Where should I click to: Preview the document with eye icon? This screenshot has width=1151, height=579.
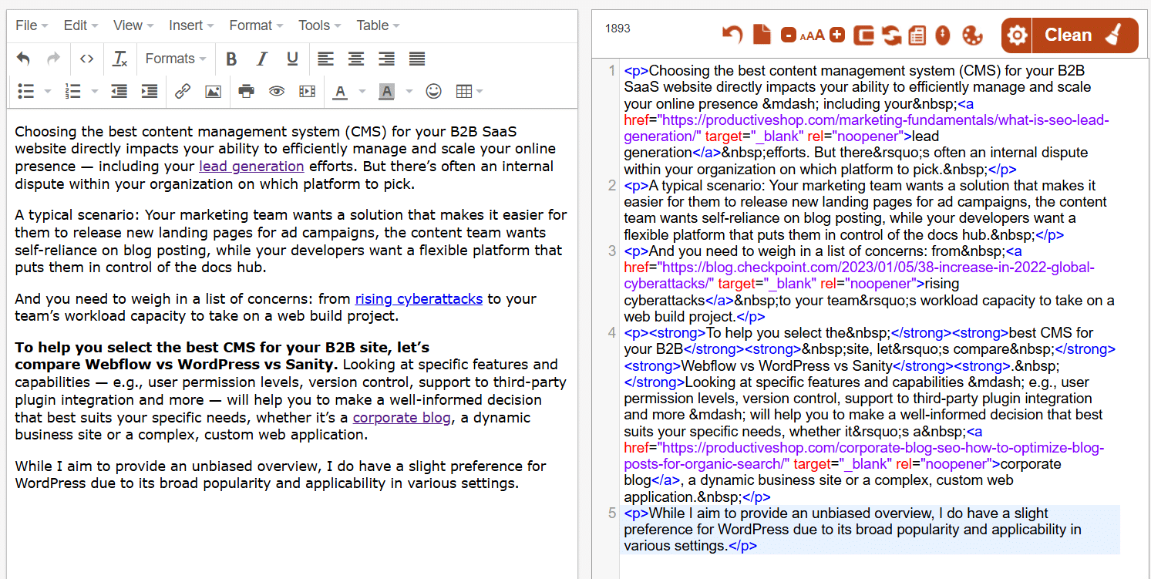pyautogui.click(x=277, y=92)
